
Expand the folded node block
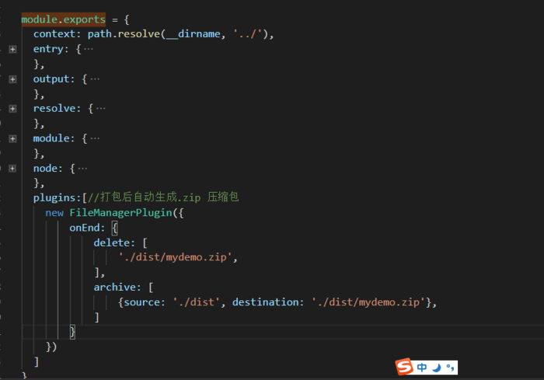coord(12,169)
